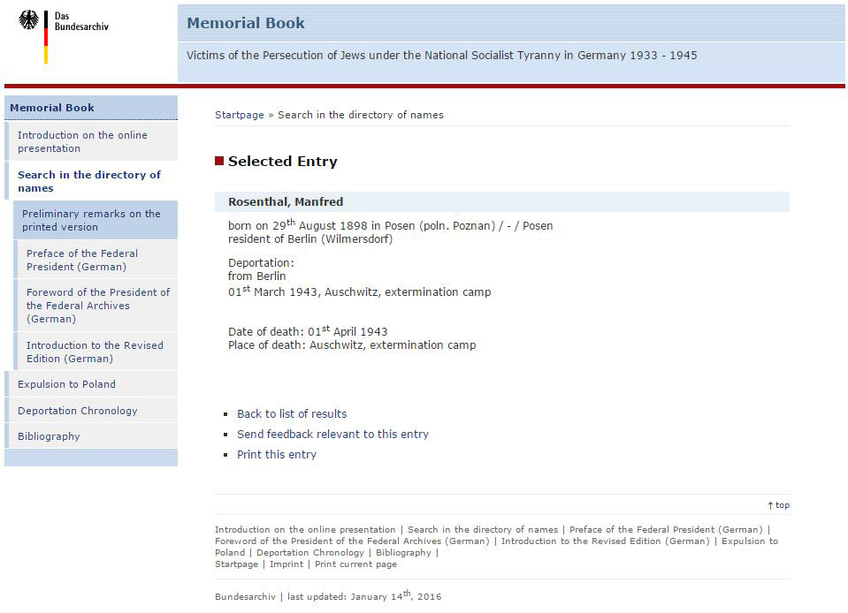Select the name Rosenthal, Manfred
This screenshot has width=848, height=613.
point(286,202)
